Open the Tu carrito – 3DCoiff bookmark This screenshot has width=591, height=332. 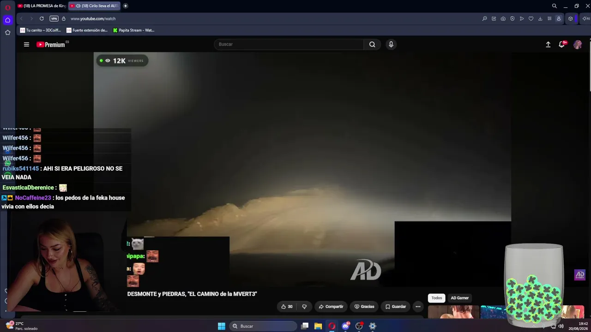click(41, 30)
